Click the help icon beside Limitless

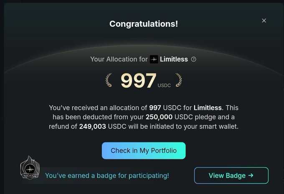[x=193, y=59]
